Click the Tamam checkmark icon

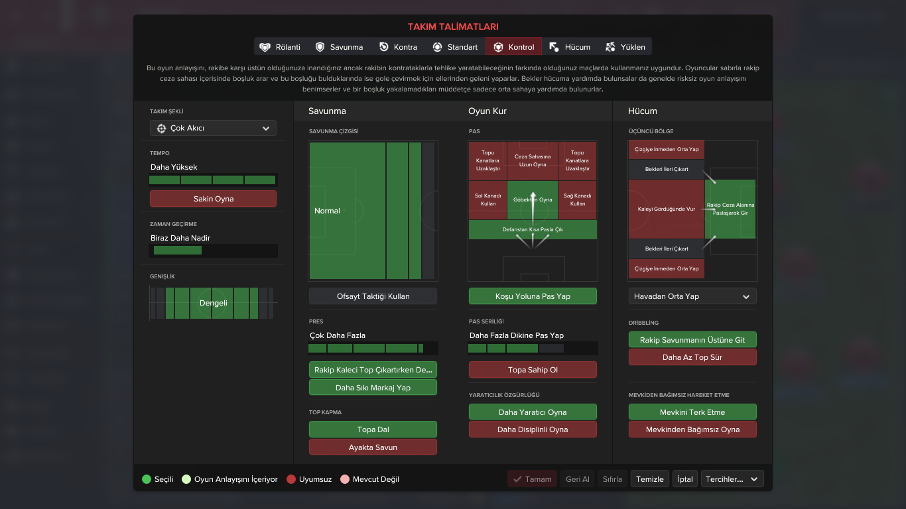pyautogui.click(x=517, y=479)
